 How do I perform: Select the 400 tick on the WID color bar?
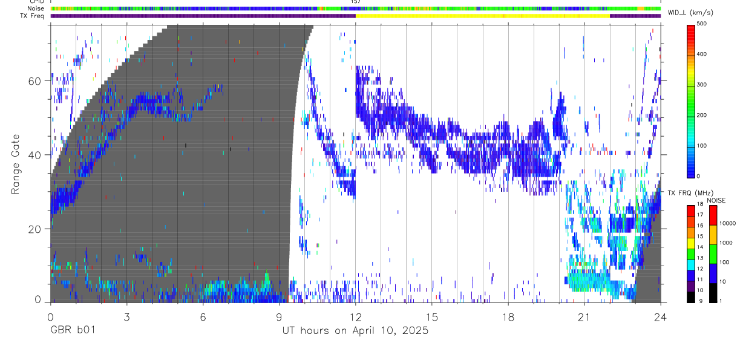702,54
